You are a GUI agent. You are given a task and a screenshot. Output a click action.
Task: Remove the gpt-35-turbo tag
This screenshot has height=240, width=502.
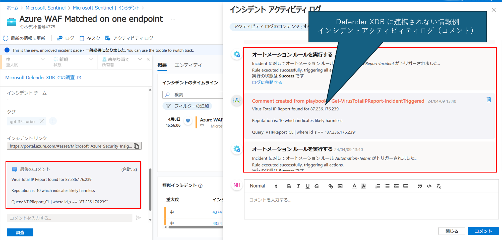(42, 121)
